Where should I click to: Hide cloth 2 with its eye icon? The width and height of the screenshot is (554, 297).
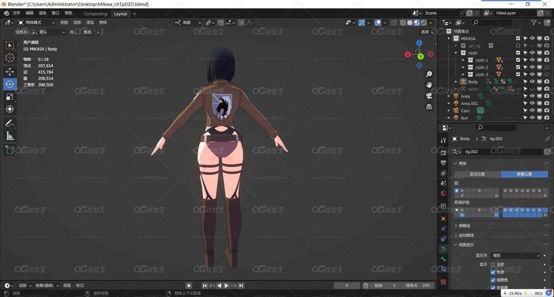532,67
